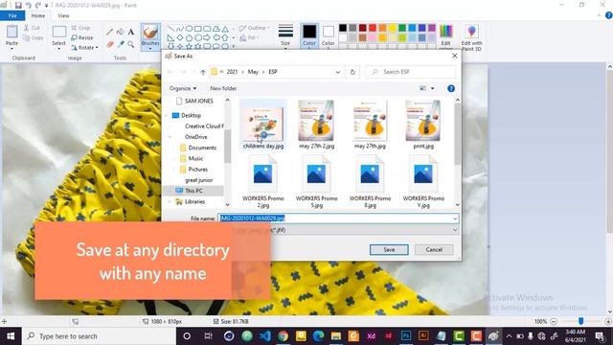Expand the Libraries tree node
Screen dimensions: 613x345
click(170, 201)
